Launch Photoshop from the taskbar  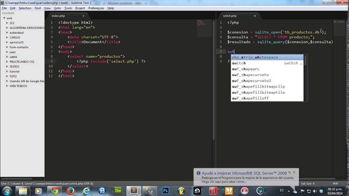(x=165, y=191)
